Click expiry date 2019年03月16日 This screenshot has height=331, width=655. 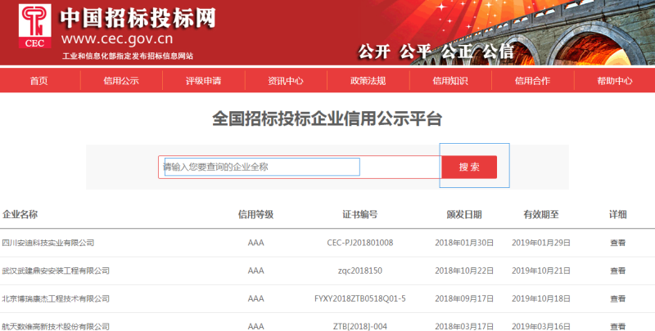click(x=541, y=326)
